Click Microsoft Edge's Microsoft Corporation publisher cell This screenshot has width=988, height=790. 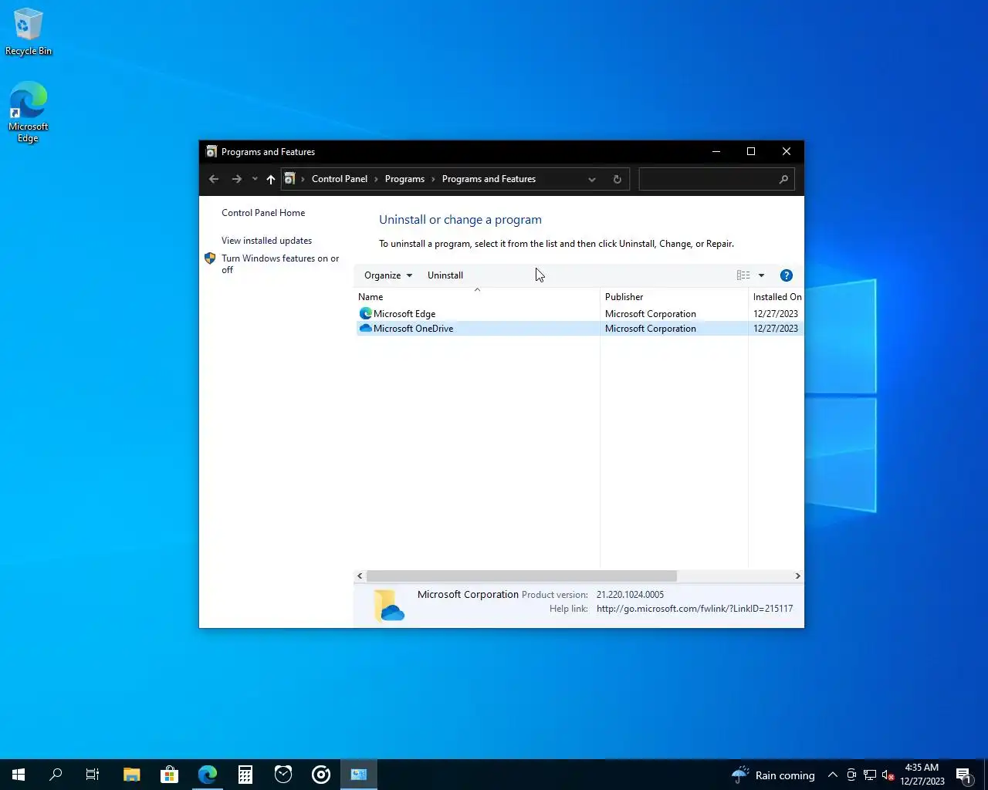[x=651, y=314]
